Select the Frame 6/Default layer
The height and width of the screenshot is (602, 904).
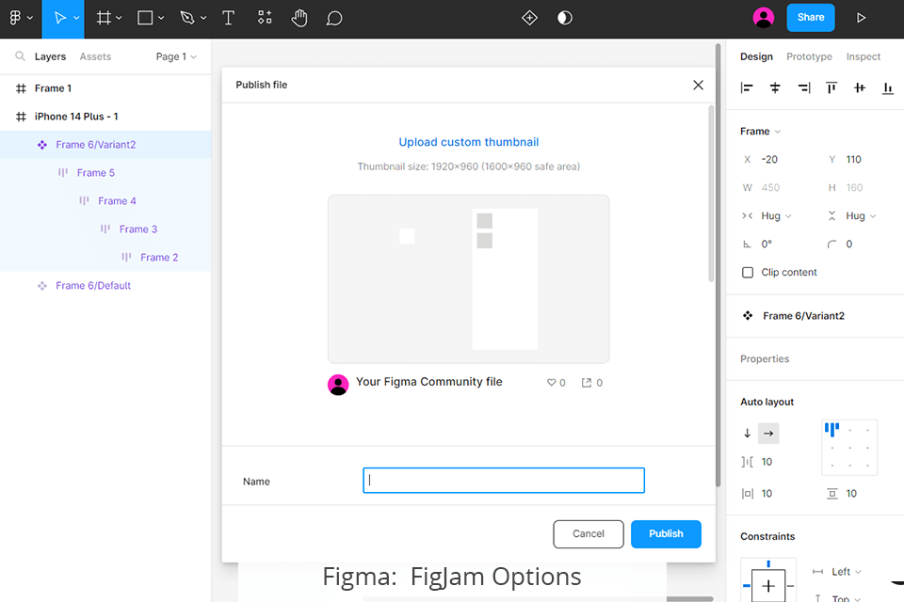point(105,286)
